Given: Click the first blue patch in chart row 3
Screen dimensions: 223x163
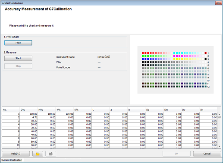Looking at the screenshot, I should tap(143, 59).
